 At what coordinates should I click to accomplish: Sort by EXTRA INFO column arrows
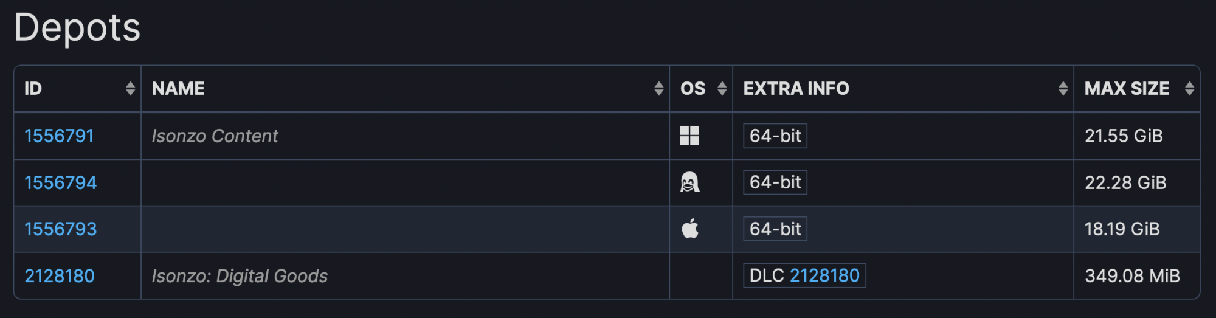[1063, 89]
